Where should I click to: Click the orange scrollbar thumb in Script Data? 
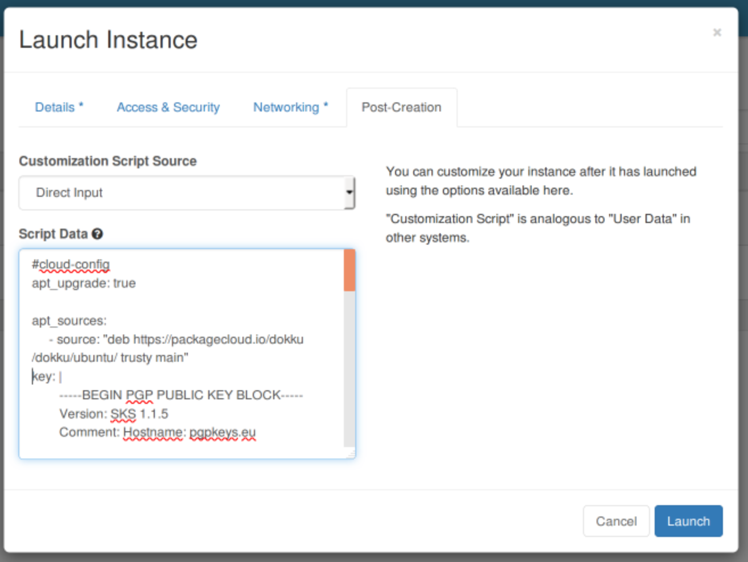point(350,271)
